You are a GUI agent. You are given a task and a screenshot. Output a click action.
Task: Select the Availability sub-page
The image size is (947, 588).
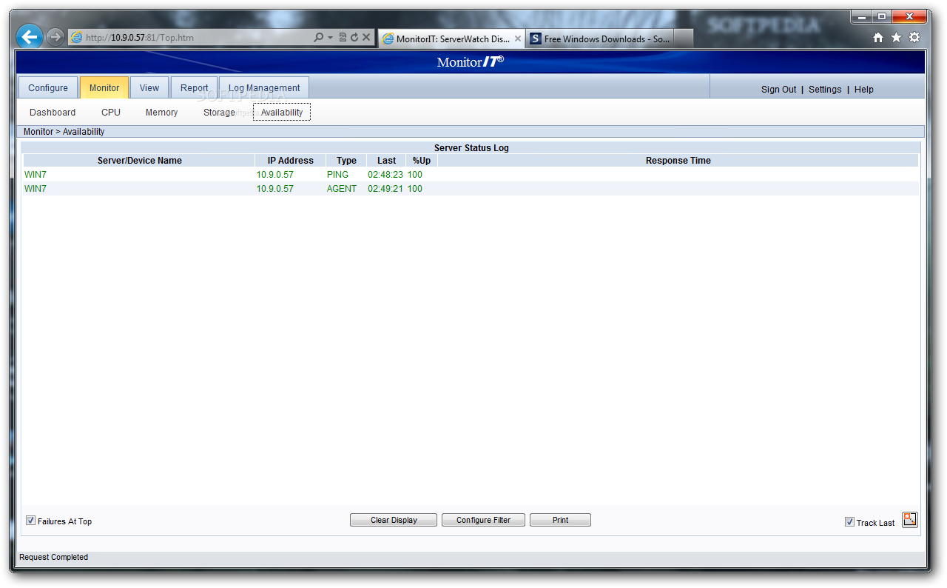pyautogui.click(x=282, y=113)
